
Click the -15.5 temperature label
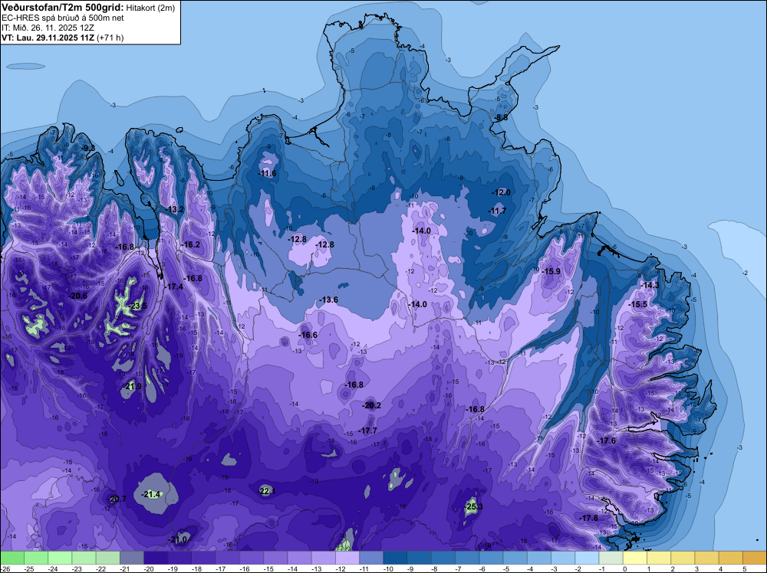pyautogui.click(x=638, y=304)
